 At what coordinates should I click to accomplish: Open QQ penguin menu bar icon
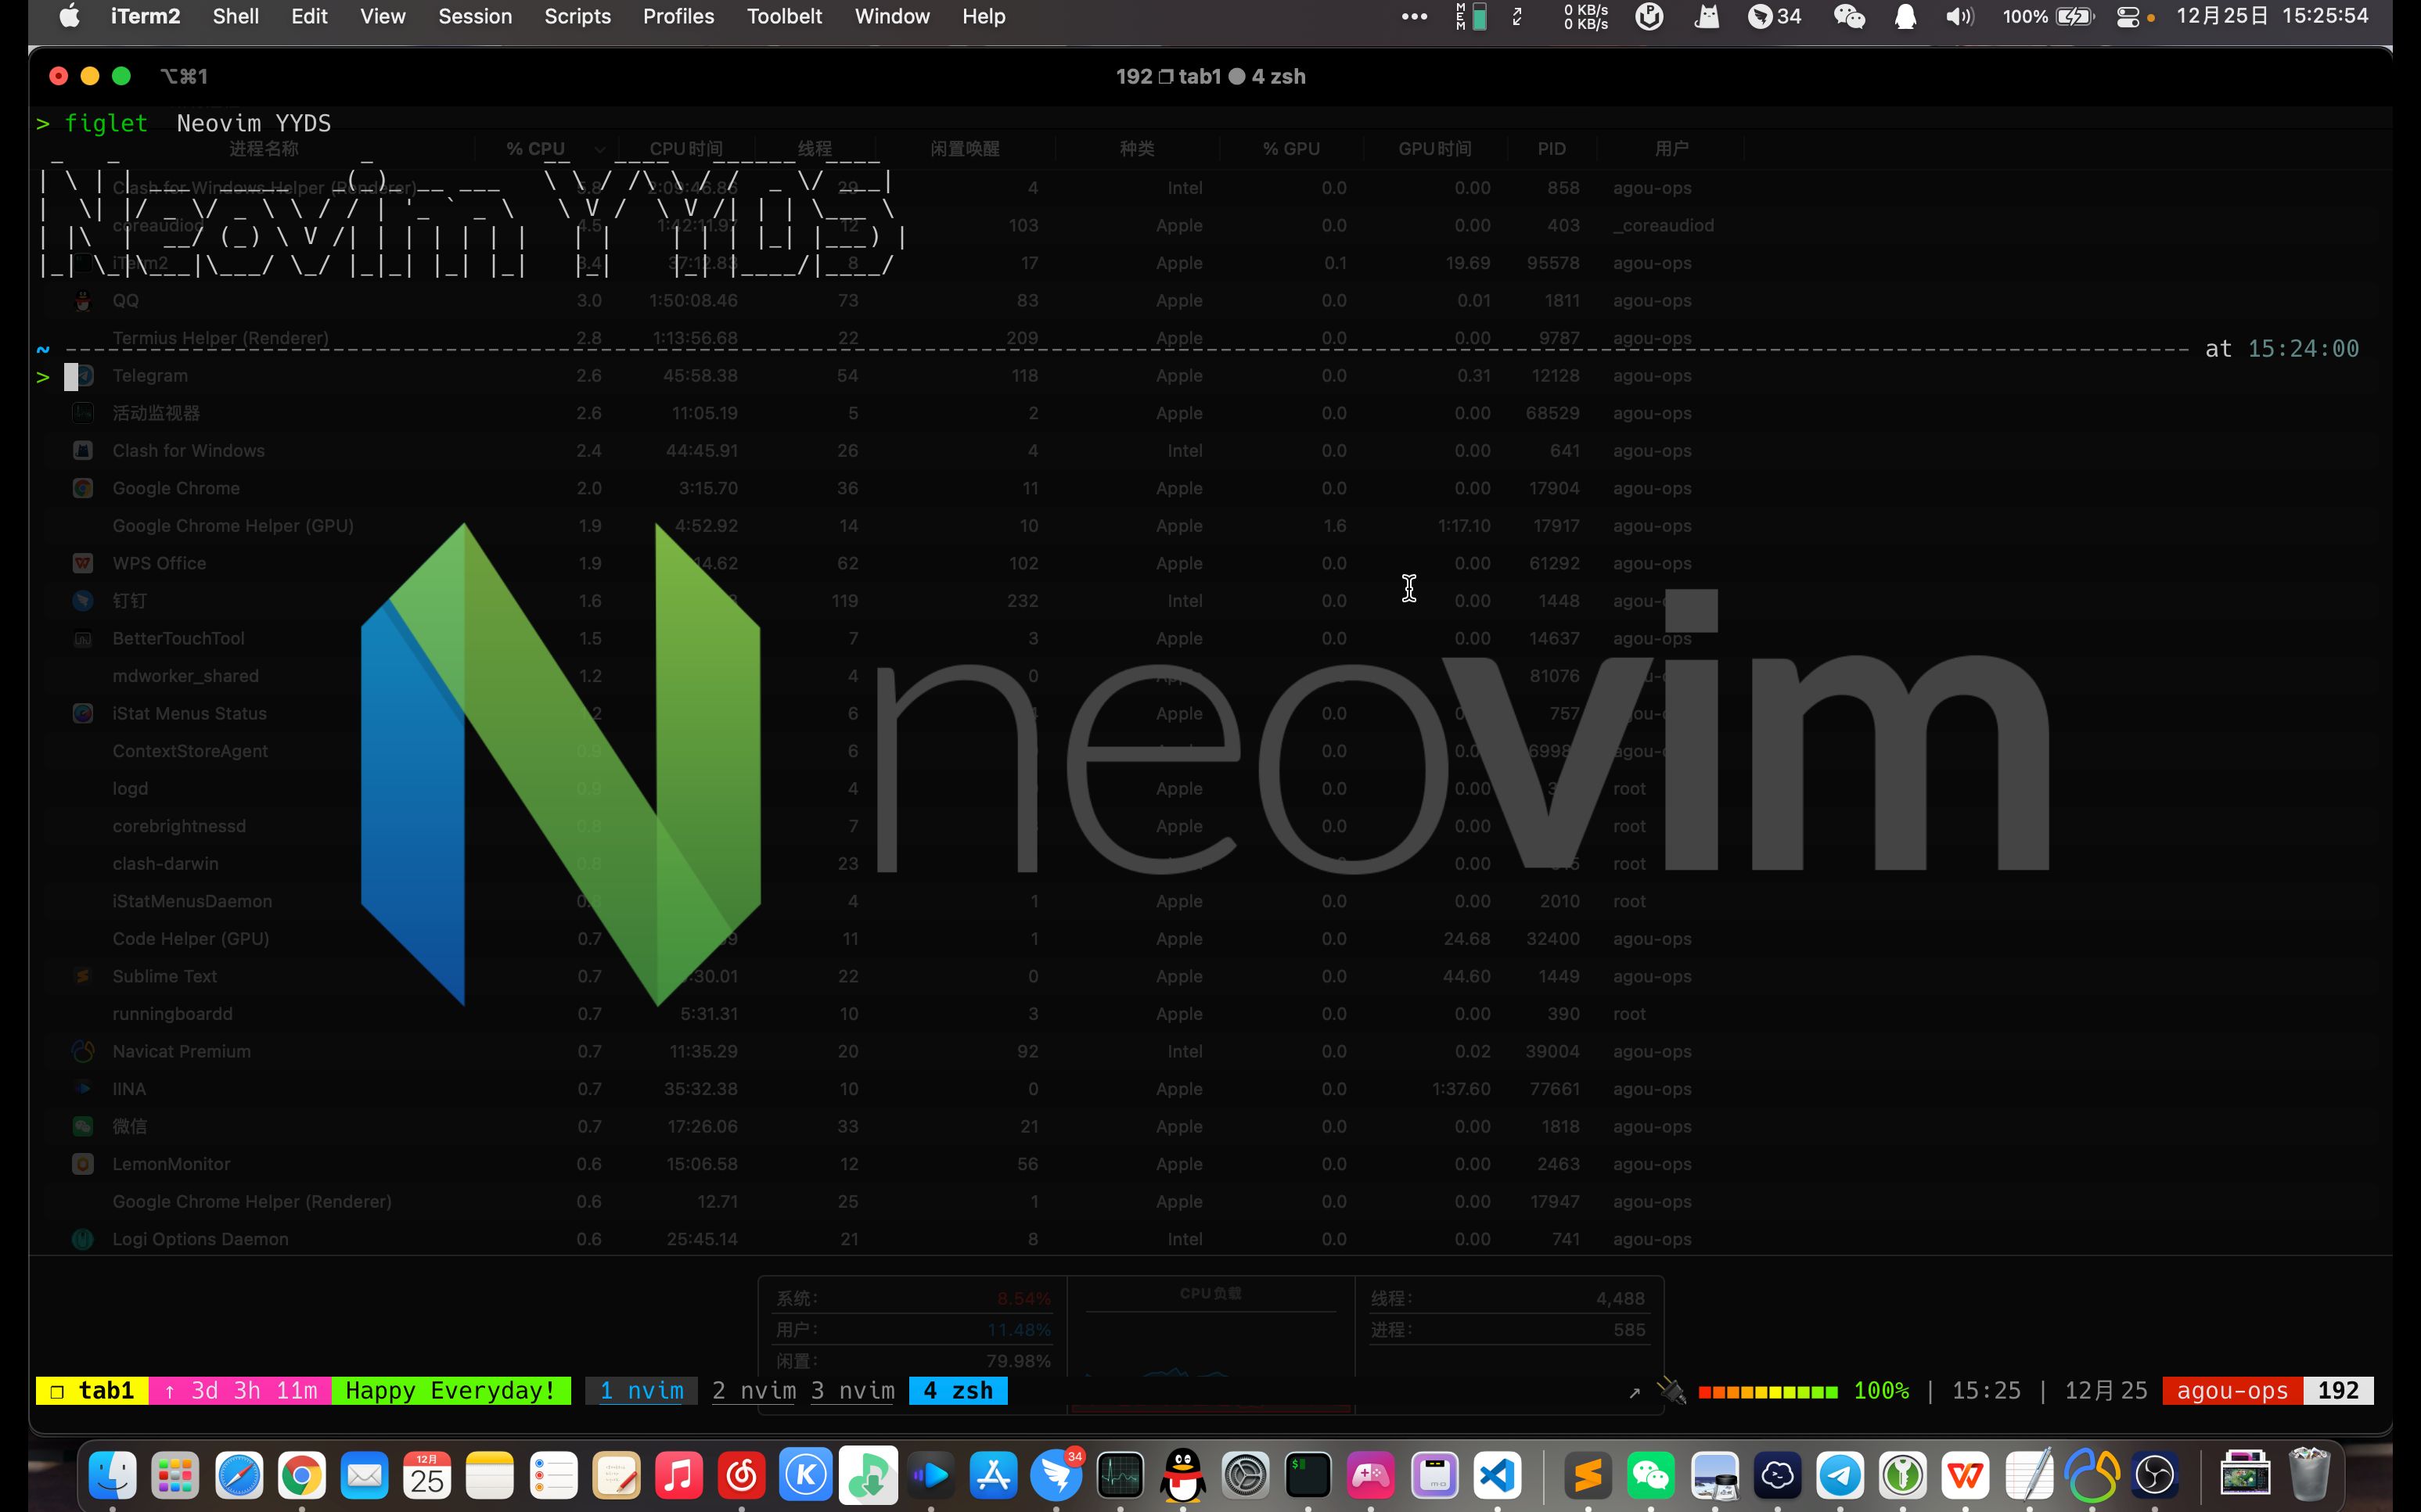[x=1905, y=16]
